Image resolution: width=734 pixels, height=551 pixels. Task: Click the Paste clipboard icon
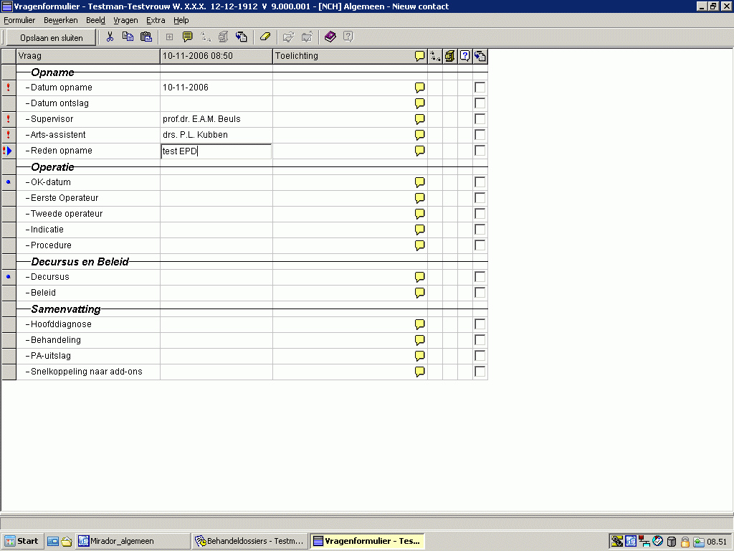(x=146, y=37)
